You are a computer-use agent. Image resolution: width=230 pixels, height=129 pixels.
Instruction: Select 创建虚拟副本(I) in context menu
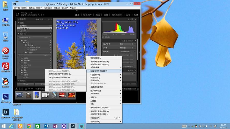pyautogui.click(x=104, y=87)
